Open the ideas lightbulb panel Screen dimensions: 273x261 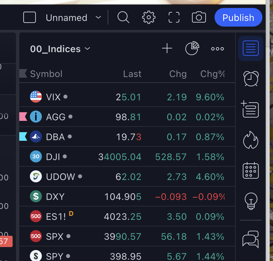pos(251,201)
